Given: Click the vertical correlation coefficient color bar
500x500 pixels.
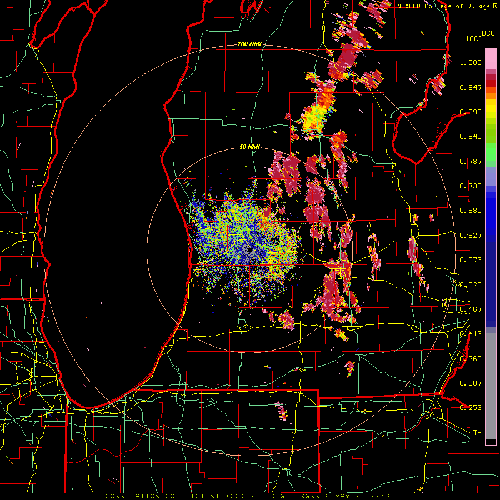Looking at the screenshot, I should pyautogui.click(x=491, y=247).
